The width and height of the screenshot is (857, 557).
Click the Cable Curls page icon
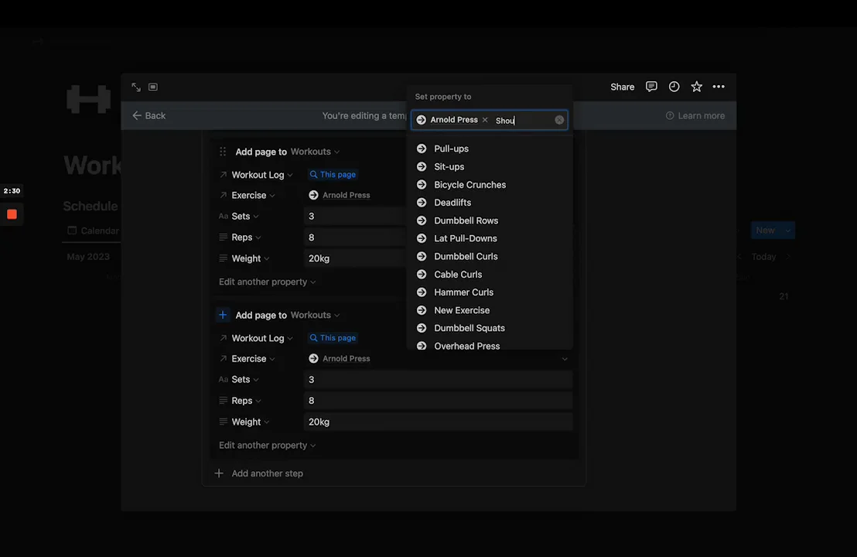(422, 275)
